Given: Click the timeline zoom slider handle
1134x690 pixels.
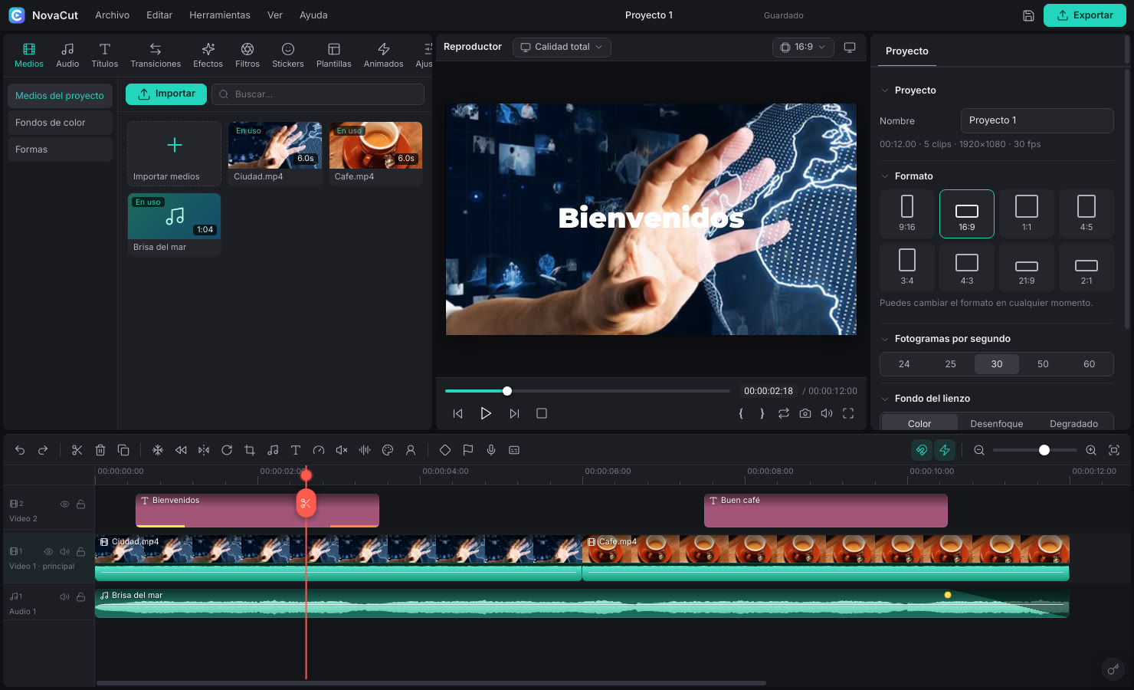Looking at the screenshot, I should (1044, 450).
